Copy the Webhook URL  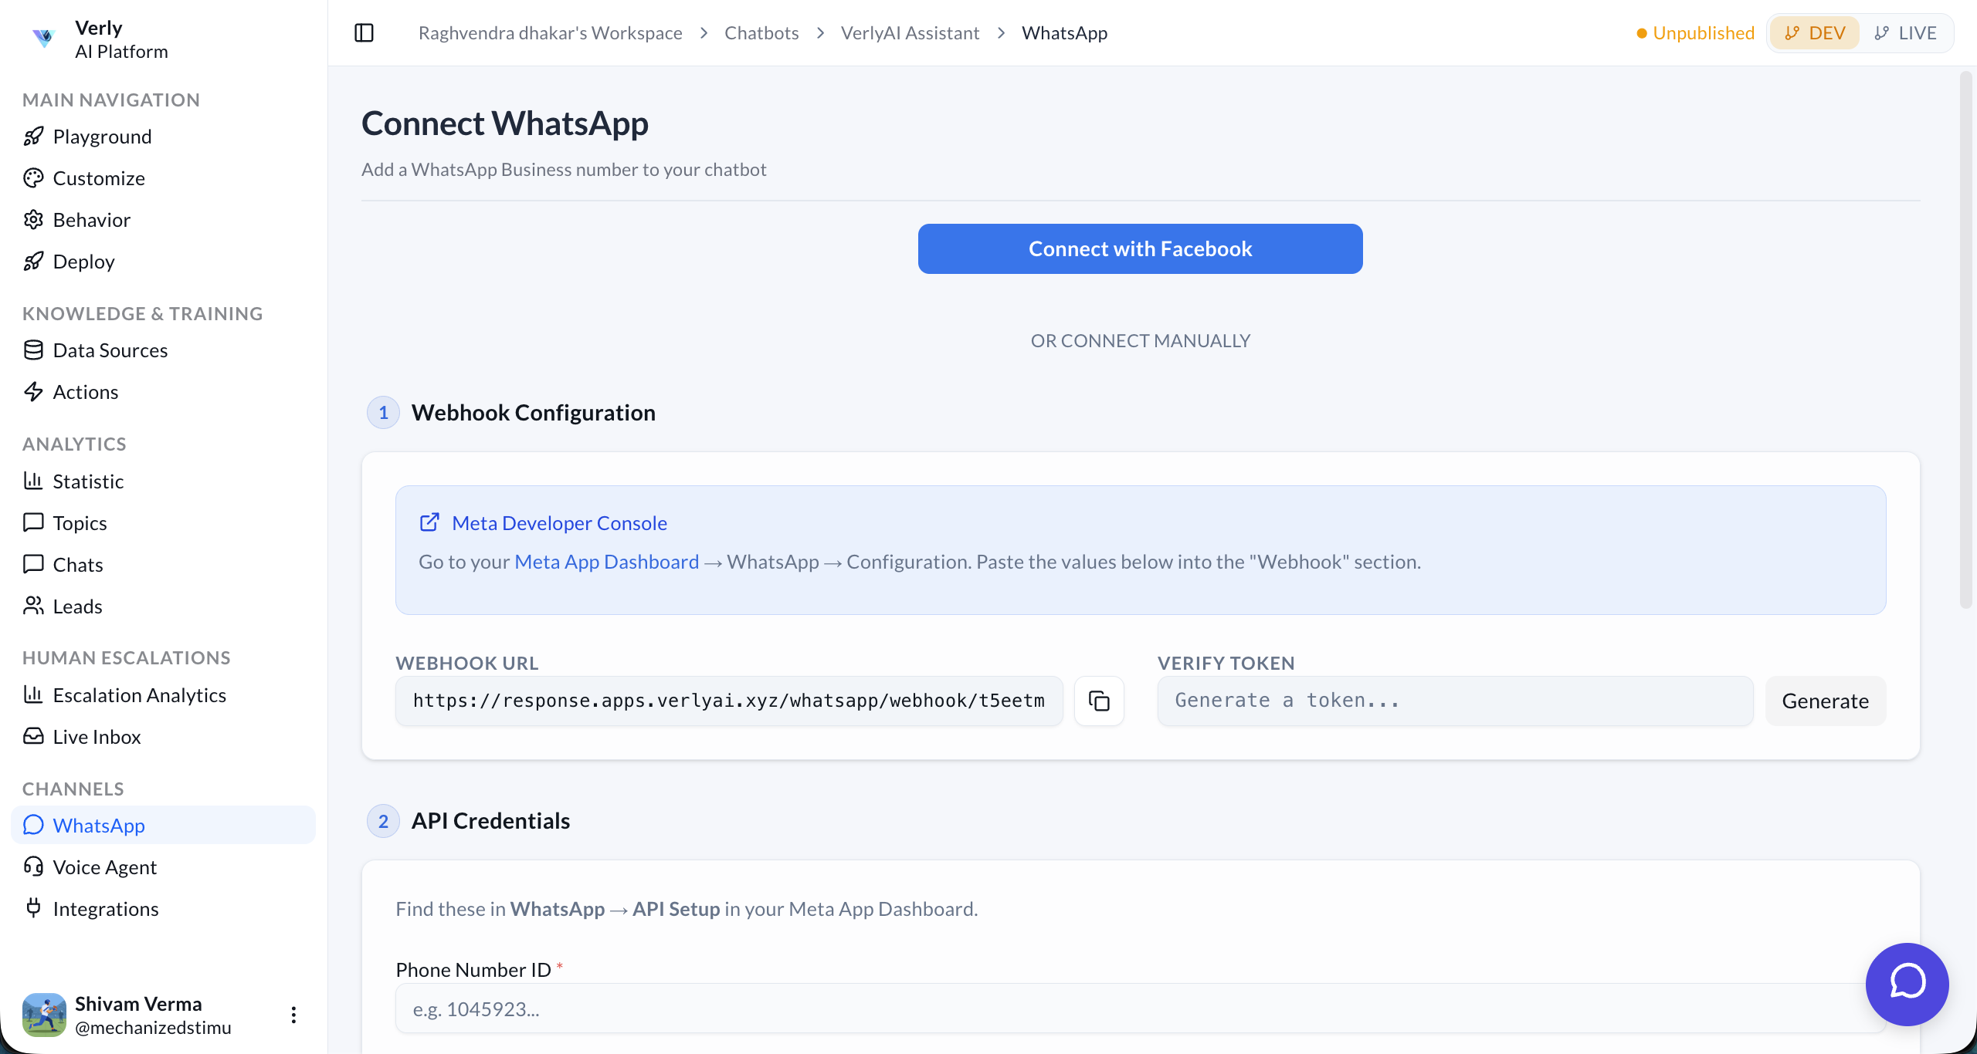coord(1098,701)
